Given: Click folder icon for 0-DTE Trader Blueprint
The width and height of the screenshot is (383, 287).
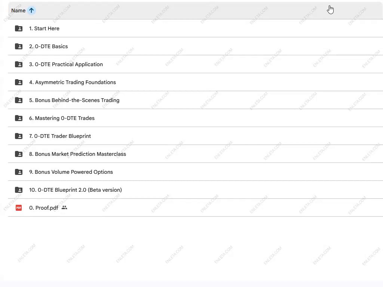Looking at the screenshot, I should [x=19, y=136].
